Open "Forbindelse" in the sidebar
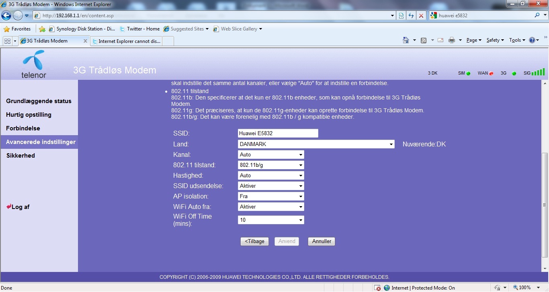This screenshot has width=549, height=292. pyautogui.click(x=23, y=128)
